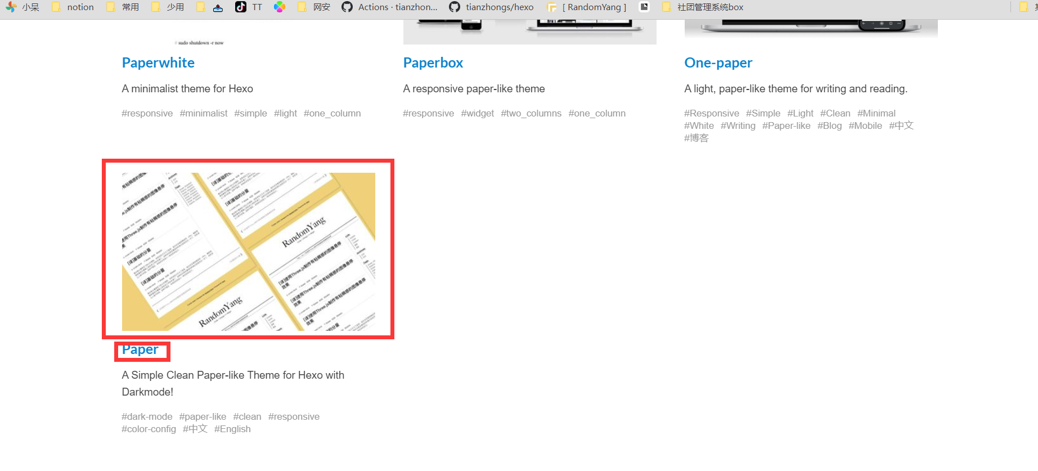Viewport: 1038px width, 471px height.
Task: Expand the notion bookmark folder
Action: 73,7
